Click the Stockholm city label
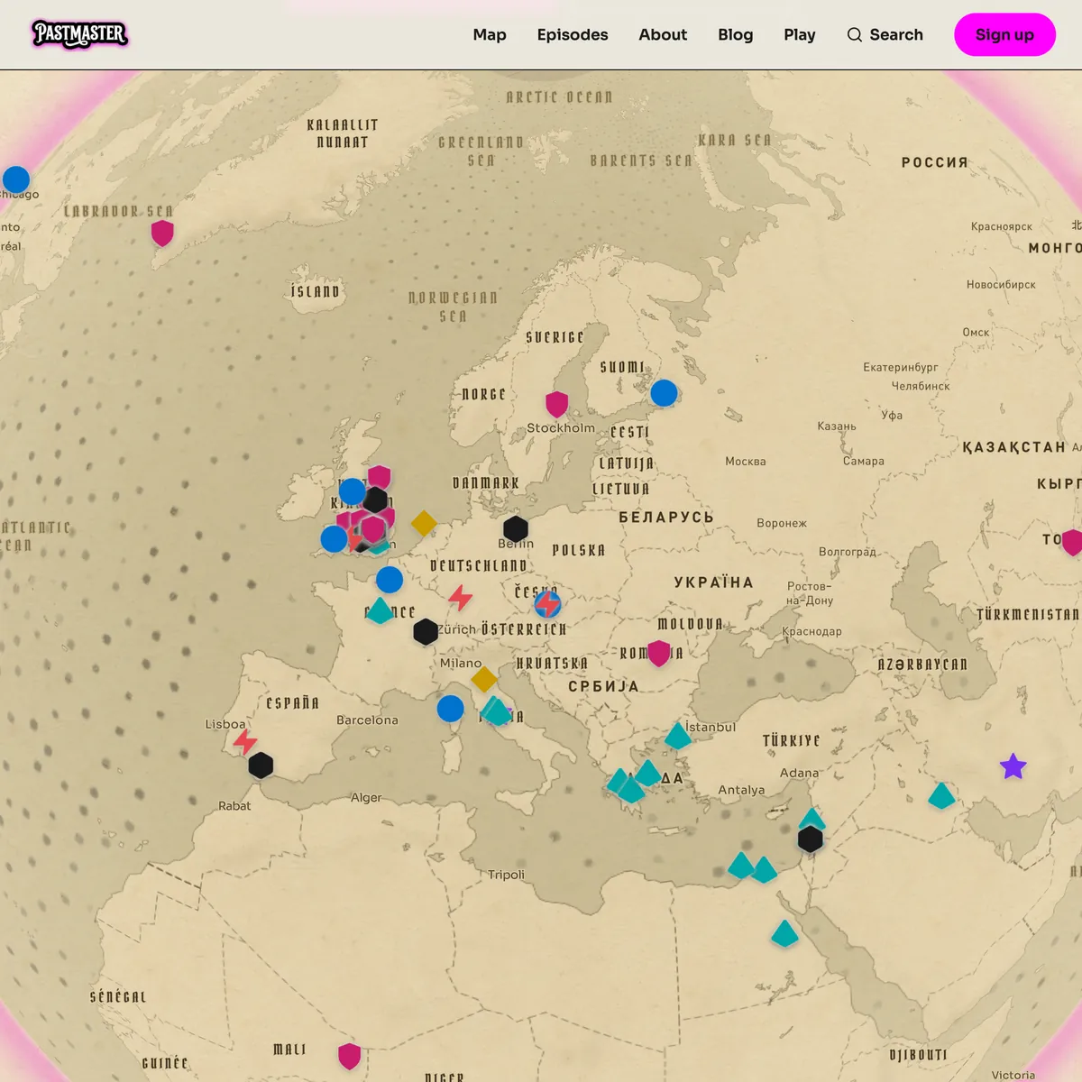The height and width of the screenshot is (1082, 1082). (561, 428)
